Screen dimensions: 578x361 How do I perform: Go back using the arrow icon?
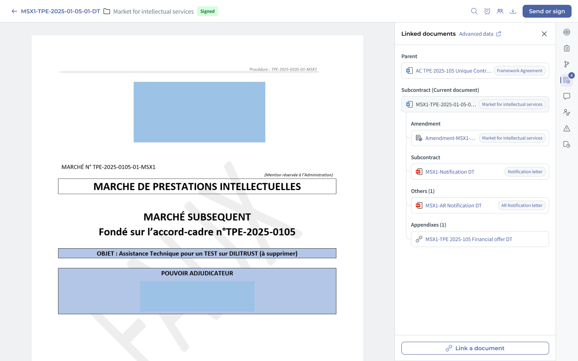click(x=14, y=11)
